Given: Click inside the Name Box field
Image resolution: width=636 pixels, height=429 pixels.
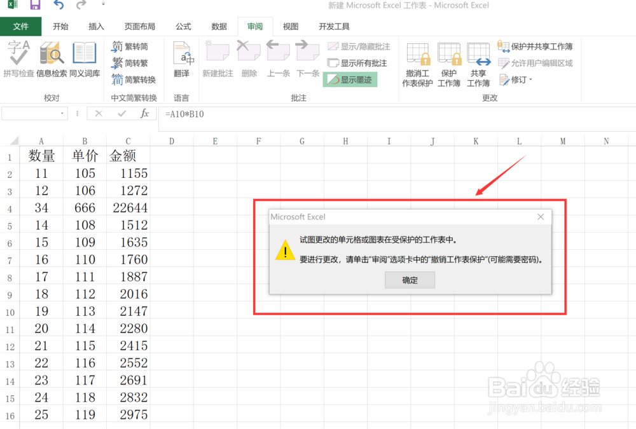Looking at the screenshot, I should 30,114.
